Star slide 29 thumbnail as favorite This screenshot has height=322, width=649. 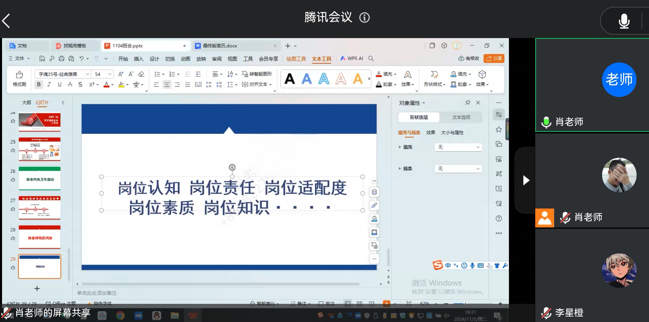12,268
